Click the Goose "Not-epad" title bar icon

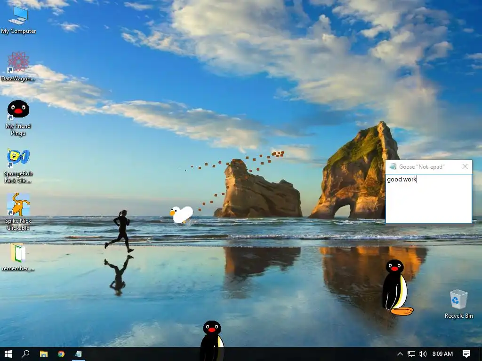(x=393, y=167)
